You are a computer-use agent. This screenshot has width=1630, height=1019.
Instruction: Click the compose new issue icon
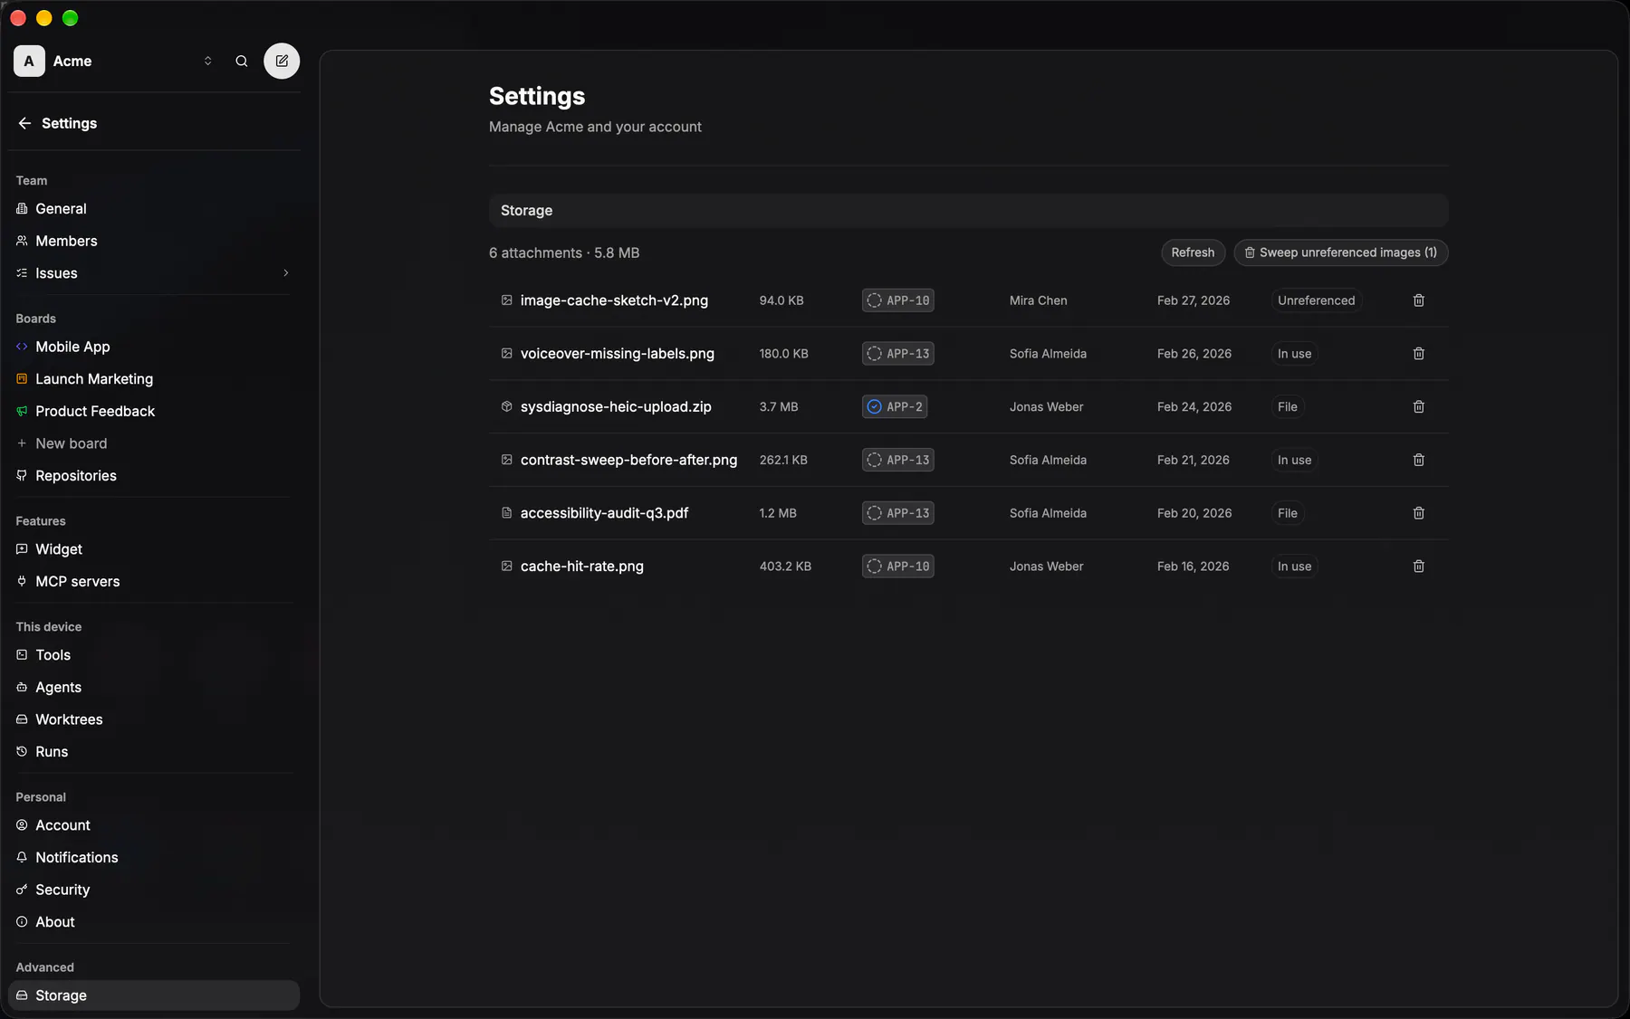click(x=282, y=61)
